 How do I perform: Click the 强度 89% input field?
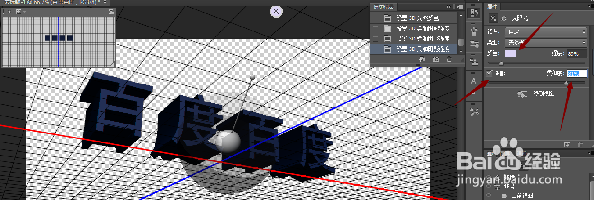point(577,53)
